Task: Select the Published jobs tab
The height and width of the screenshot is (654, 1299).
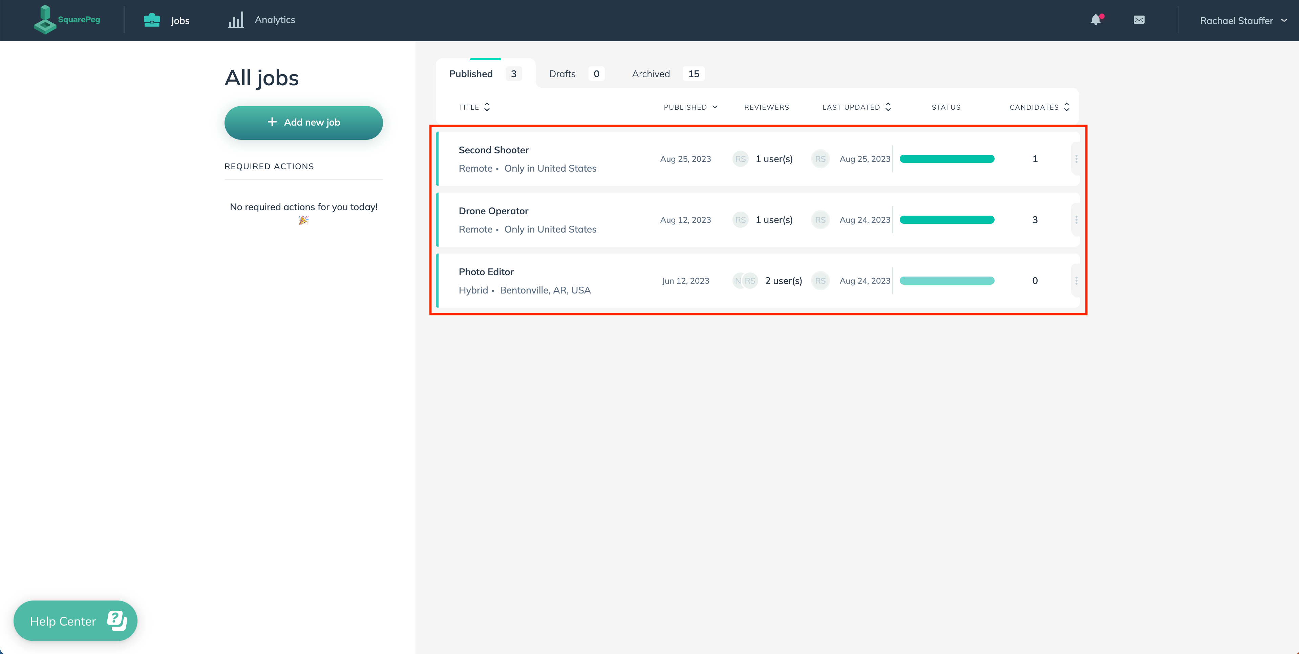Action: (484, 73)
